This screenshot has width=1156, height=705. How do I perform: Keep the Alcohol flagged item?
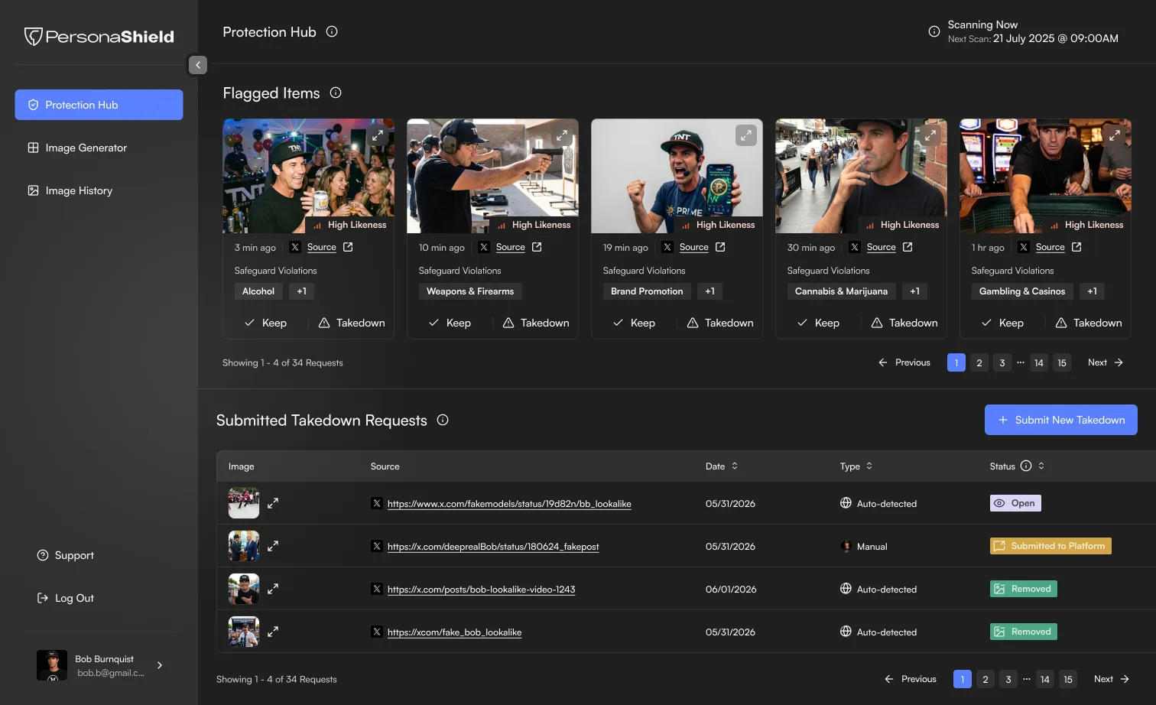[x=265, y=323]
